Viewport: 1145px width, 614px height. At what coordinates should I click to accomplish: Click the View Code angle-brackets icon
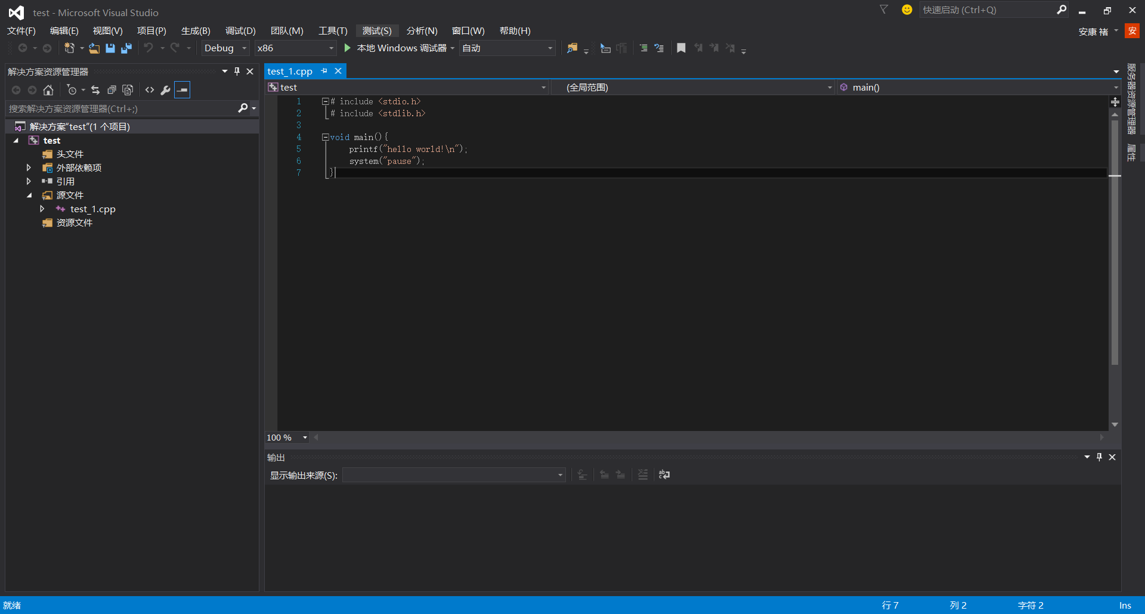(x=150, y=90)
